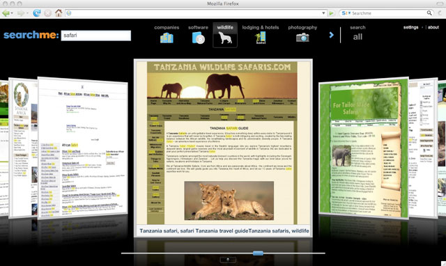The image size is (446, 266).
Task: Click the safari search query field
Action: click(96, 36)
